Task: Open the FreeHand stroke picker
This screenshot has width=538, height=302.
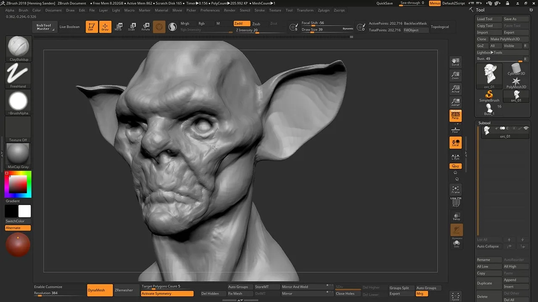Action: click(x=18, y=74)
